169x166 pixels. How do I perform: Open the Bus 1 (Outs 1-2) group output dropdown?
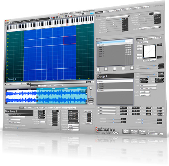148,89
